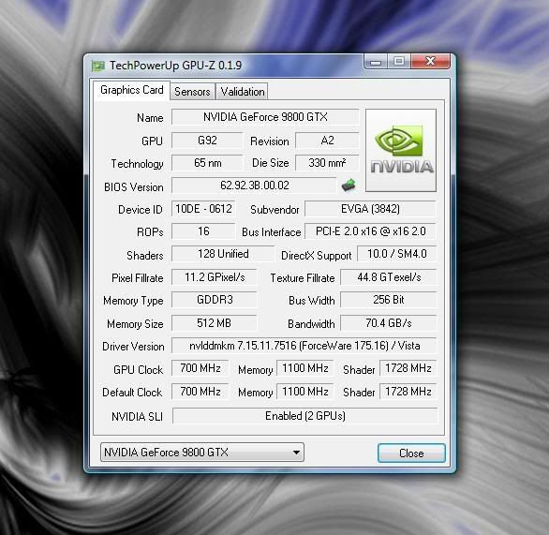Image resolution: width=549 pixels, height=535 pixels.
Task: Click the TechPowerUp GPU-Z 0.1.9 title text
Action: (175, 66)
